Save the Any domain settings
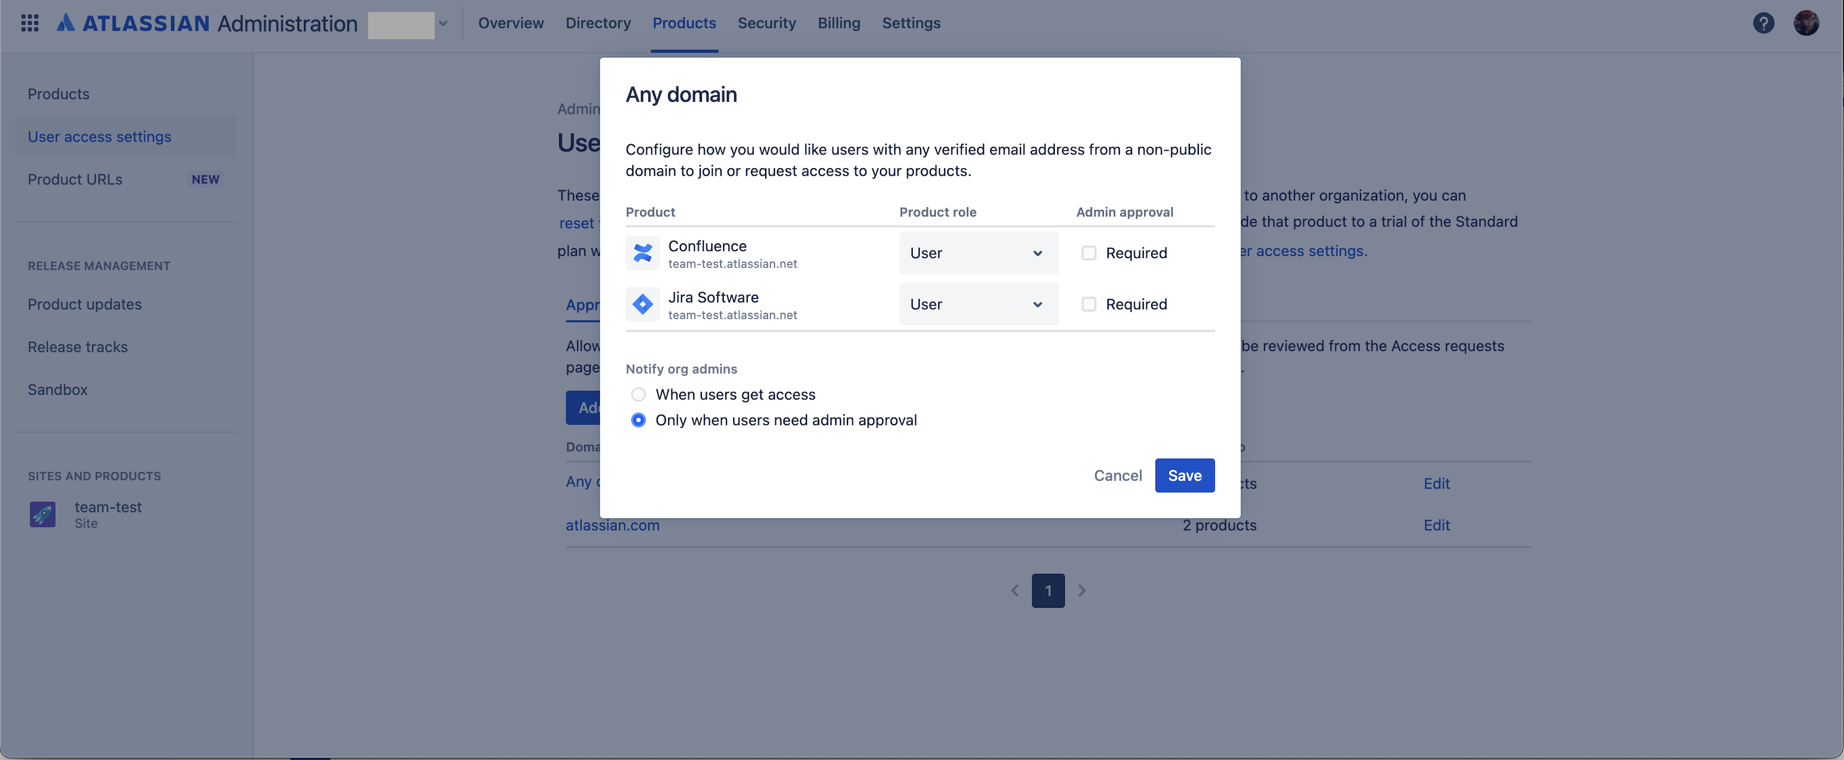1844x760 pixels. (1184, 475)
